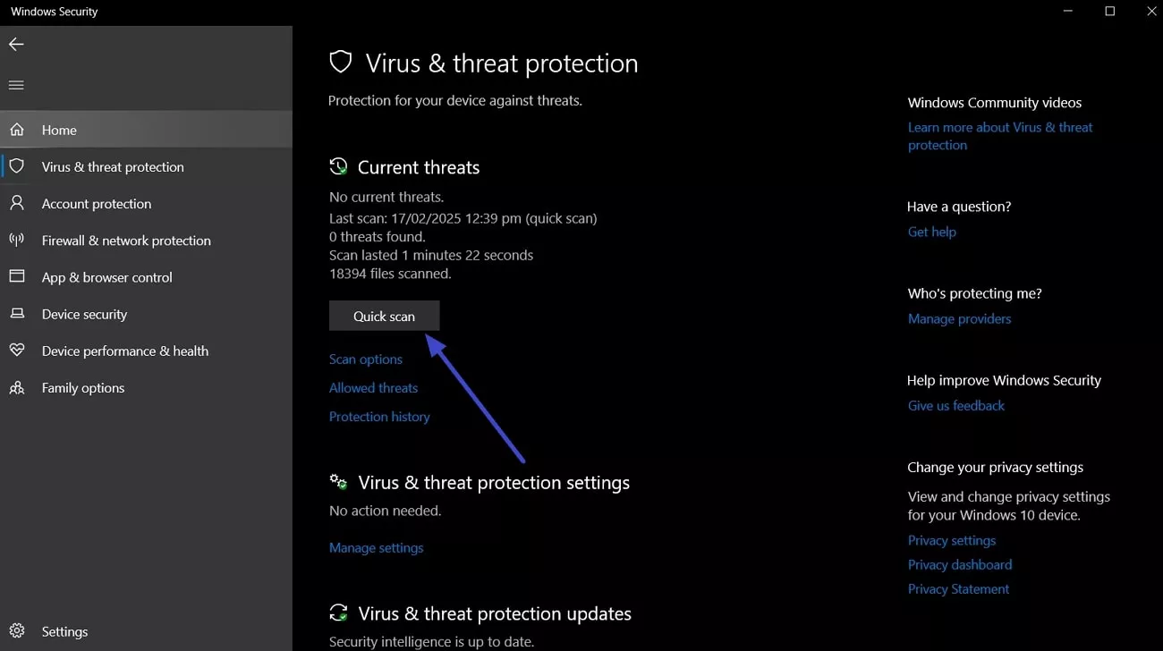Image resolution: width=1163 pixels, height=651 pixels.
Task: Click the Device performance heart icon
Action: point(16,351)
